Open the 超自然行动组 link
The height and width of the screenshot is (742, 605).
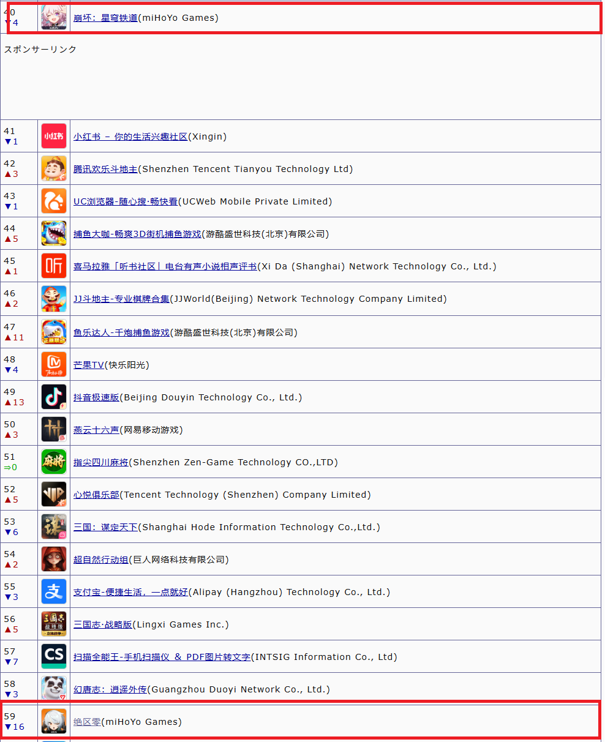point(101,560)
